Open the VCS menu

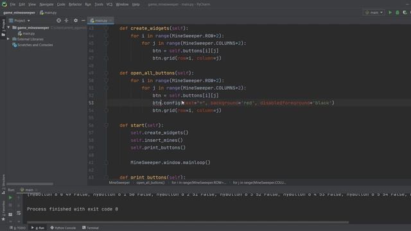pos(109,4)
